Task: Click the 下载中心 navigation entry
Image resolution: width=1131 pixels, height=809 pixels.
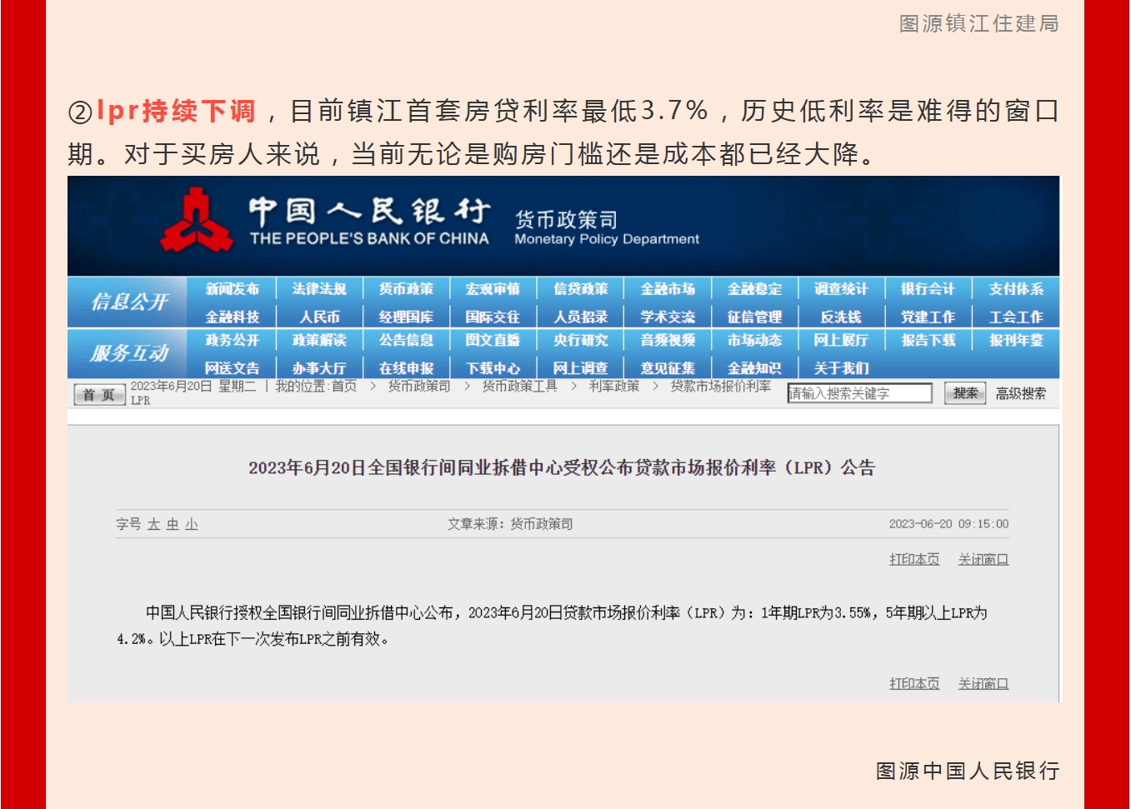Action: click(493, 367)
